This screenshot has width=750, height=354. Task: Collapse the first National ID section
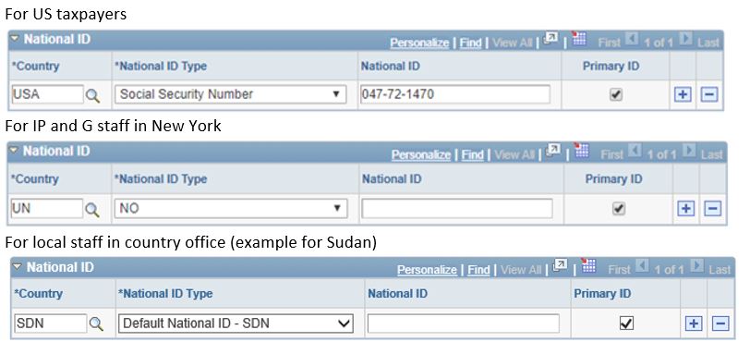(16, 38)
